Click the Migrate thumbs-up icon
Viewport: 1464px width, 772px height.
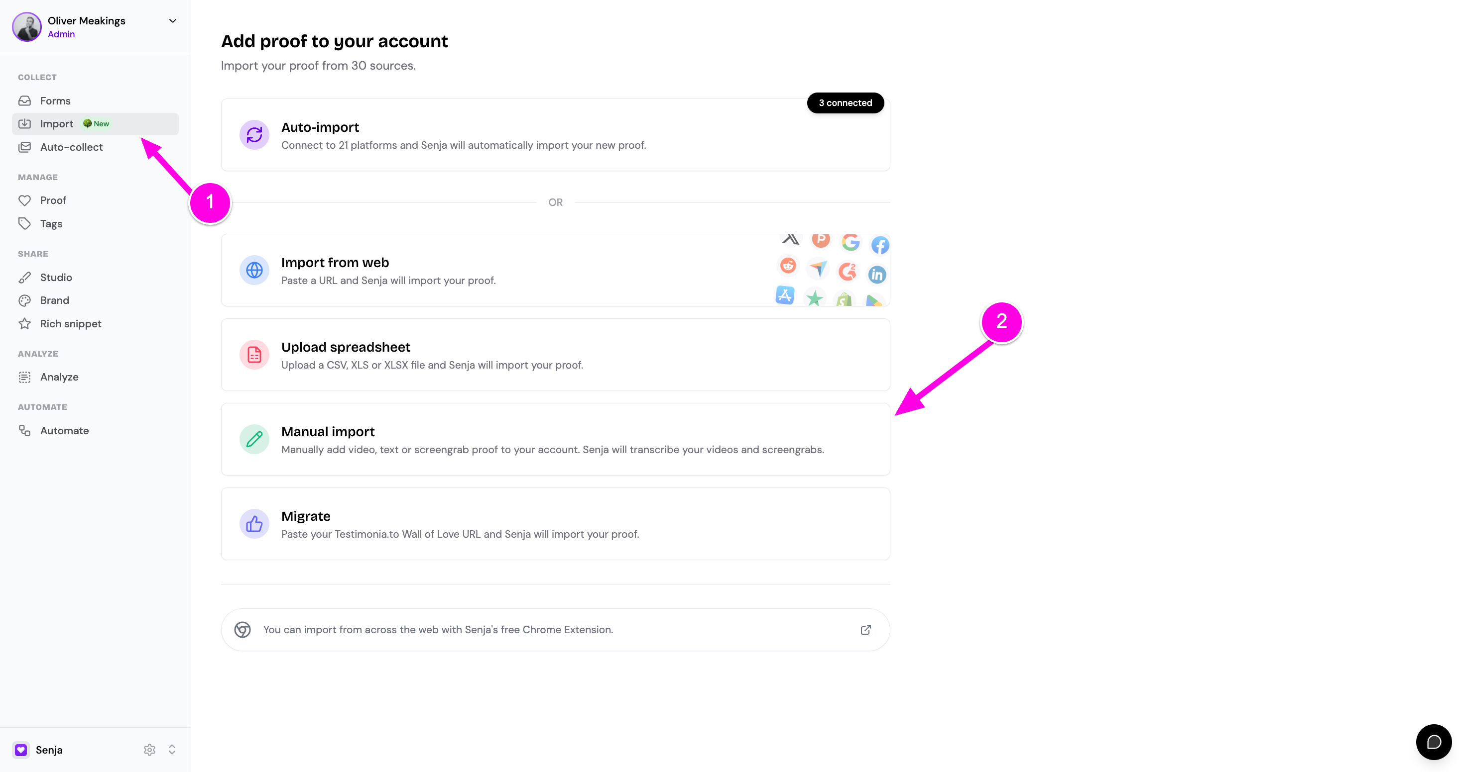(254, 524)
